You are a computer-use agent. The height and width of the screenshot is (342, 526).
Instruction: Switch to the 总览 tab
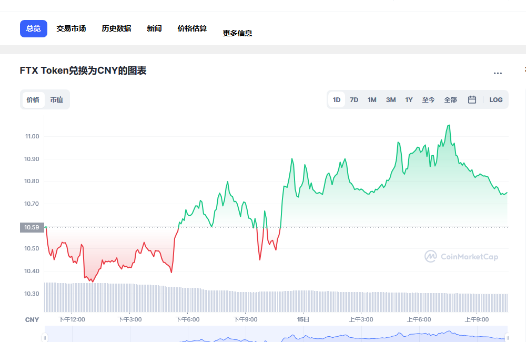coord(34,28)
